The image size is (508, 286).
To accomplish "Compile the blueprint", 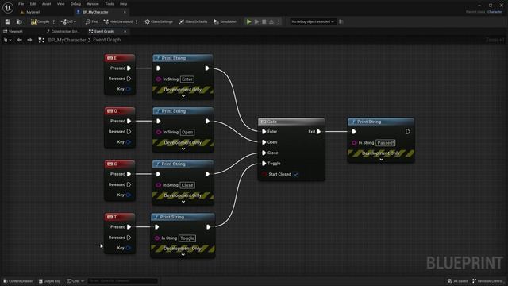I will [x=40, y=21].
